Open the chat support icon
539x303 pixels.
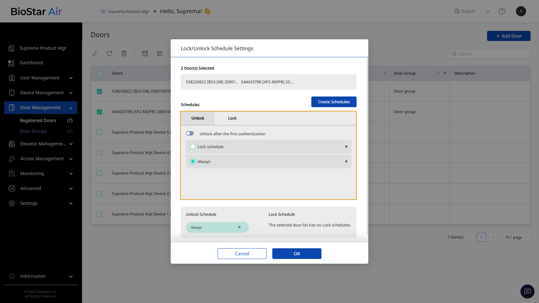pos(527,291)
